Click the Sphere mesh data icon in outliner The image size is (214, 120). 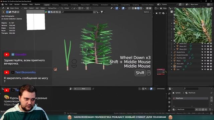(x=186, y=67)
